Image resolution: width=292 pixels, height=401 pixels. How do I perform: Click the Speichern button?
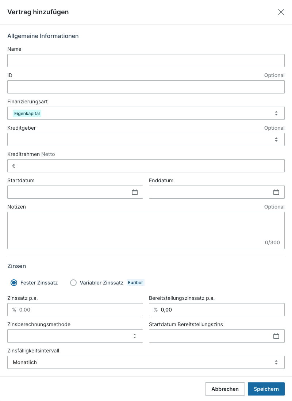pyautogui.click(x=266, y=389)
